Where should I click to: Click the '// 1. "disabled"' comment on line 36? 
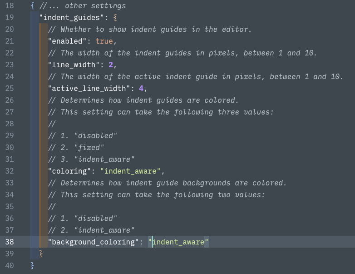tap(83, 219)
